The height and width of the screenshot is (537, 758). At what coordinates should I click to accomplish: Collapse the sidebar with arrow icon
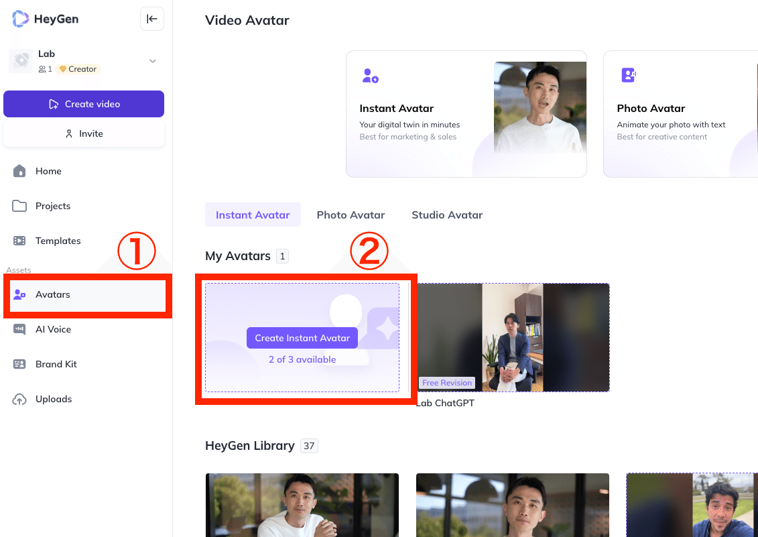pos(152,19)
